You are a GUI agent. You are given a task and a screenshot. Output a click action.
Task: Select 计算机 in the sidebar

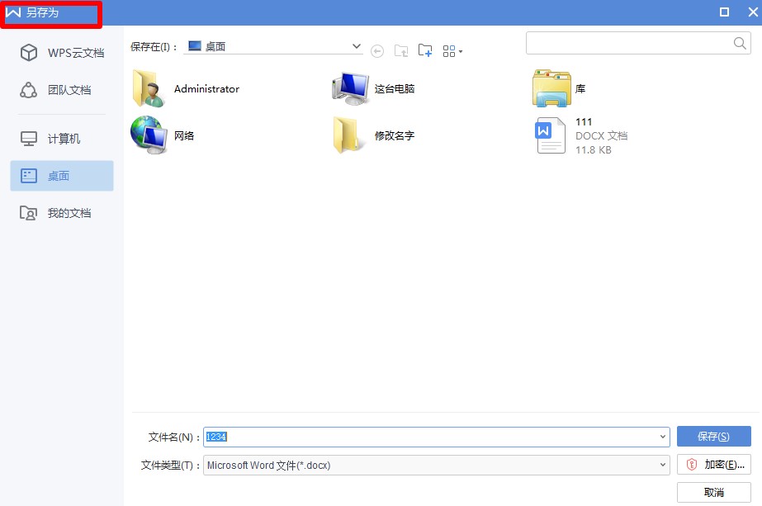tap(62, 139)
